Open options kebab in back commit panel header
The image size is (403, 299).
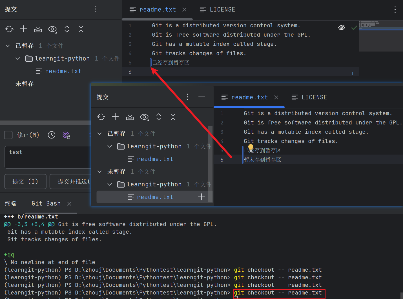[96, 9]
